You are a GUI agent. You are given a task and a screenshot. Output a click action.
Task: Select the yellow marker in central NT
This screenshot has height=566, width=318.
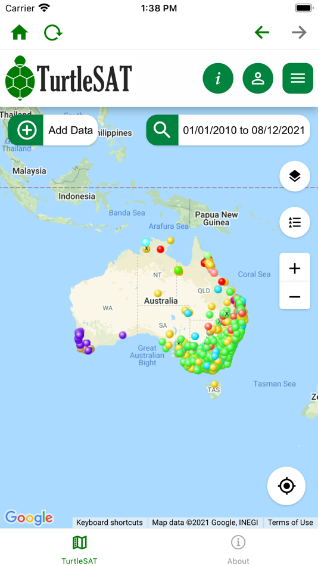tap(158, 293)
